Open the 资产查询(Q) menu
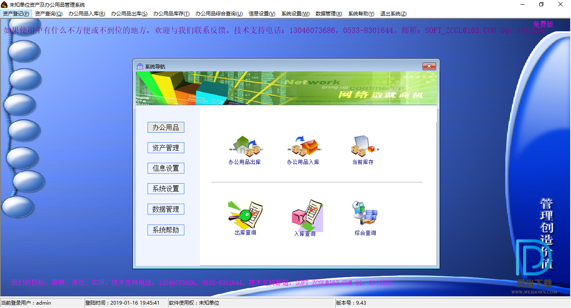Screen dimensions: 571x308 pyautogui.click(x=49, y=13)
